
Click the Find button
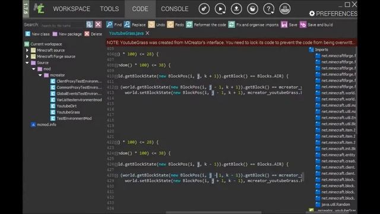coord(114,24)
